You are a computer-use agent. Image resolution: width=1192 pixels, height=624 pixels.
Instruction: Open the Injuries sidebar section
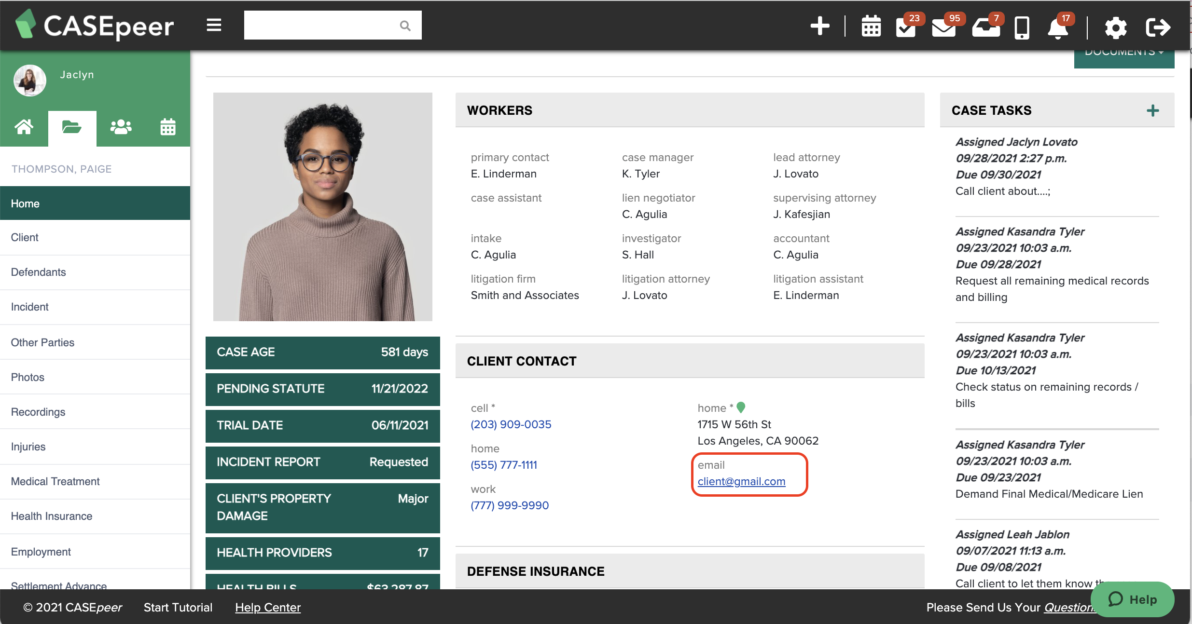(x=95, y=447)
